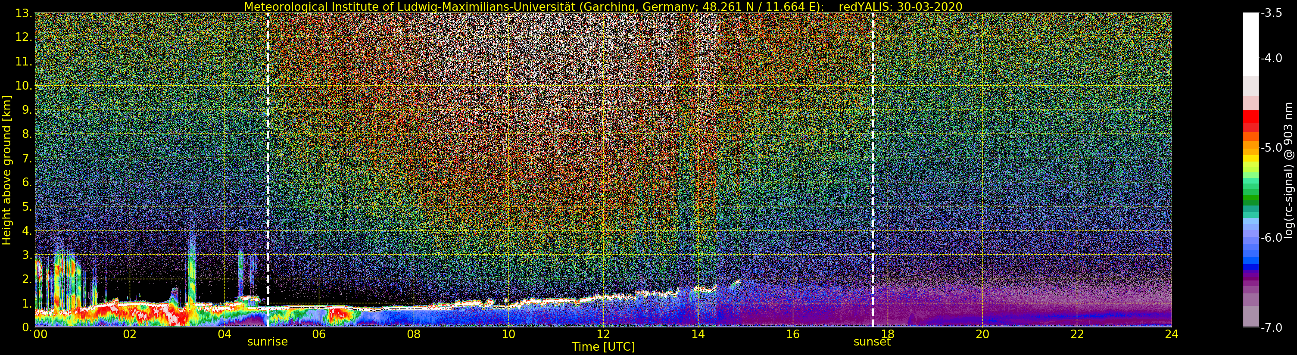Click the "log(rc-signal) @ 903 nm" colorbar label
This screenshot has width=1297, height=355.
click(x=1288, y=170)
